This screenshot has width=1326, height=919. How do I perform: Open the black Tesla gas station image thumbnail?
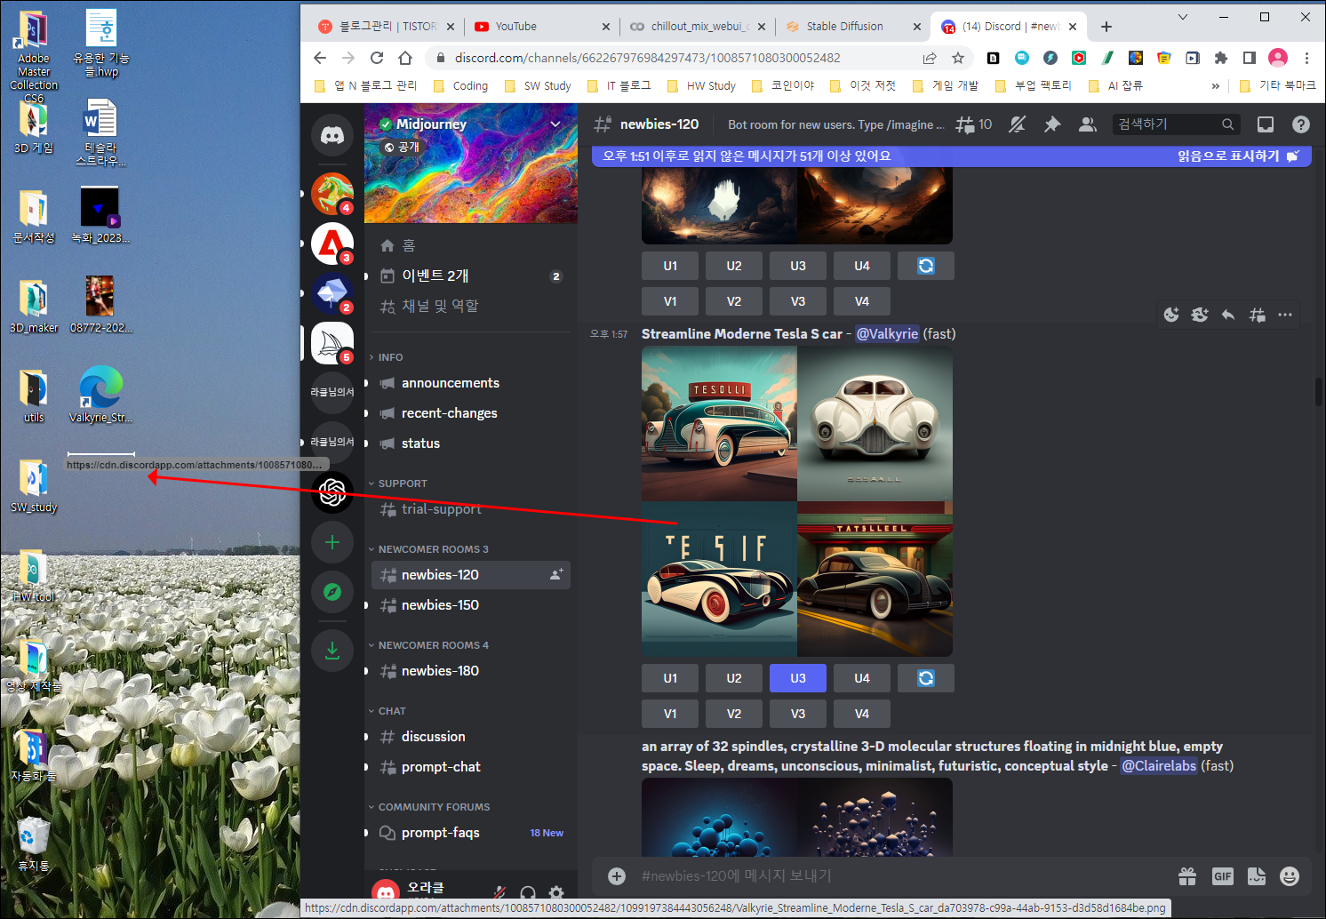875,579
